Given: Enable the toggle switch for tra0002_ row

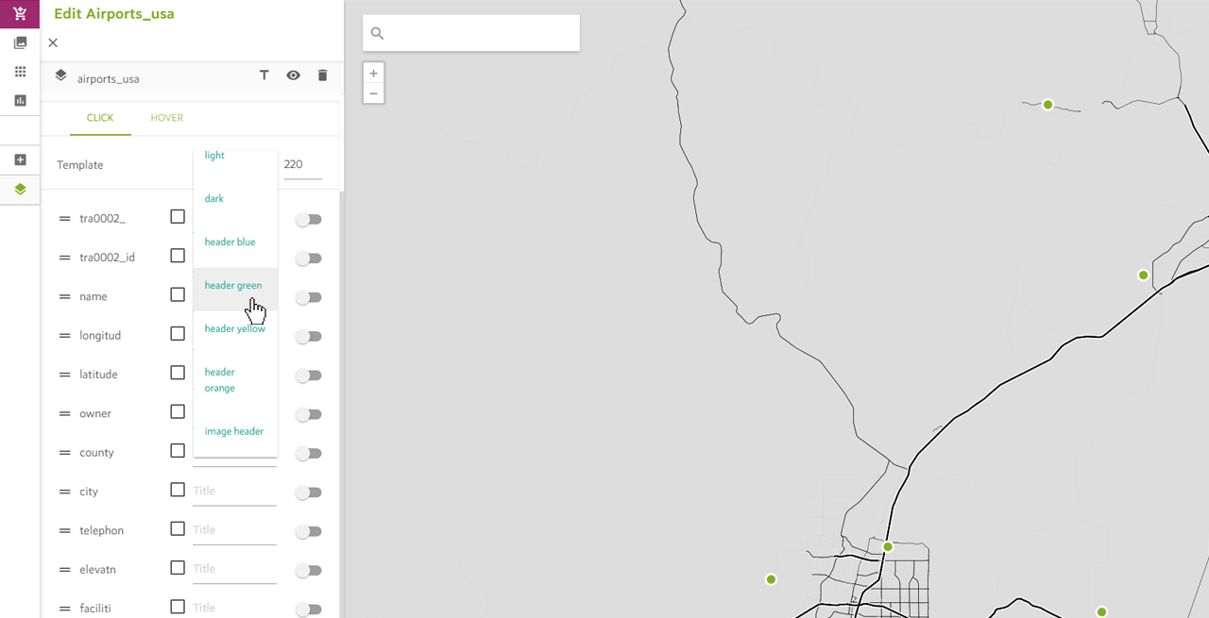Looking at the screenshot, I should click(x=308, y=220).
